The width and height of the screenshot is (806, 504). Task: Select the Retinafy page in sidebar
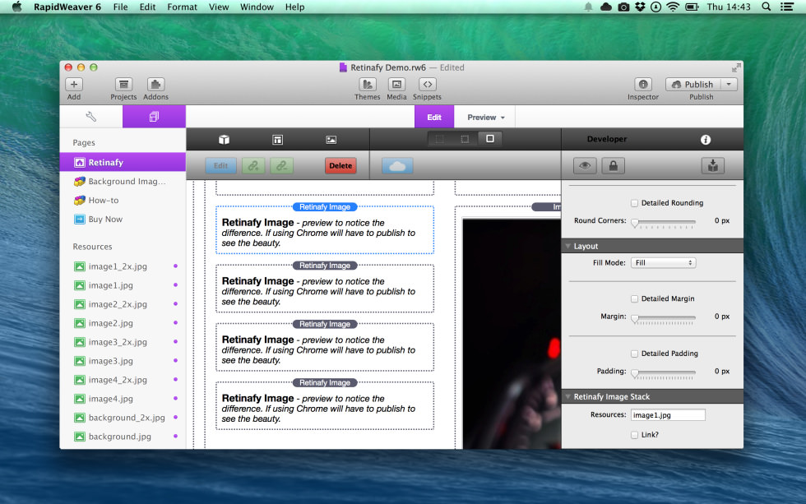point(123,162)
